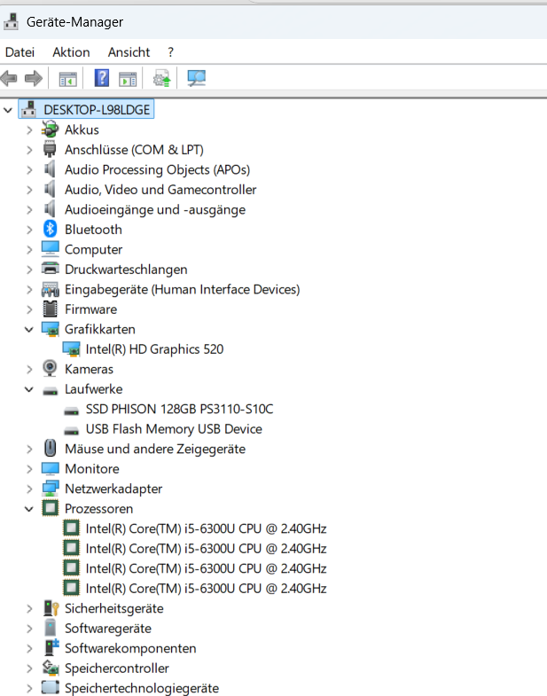Open the Datei menu

(20, 52)
